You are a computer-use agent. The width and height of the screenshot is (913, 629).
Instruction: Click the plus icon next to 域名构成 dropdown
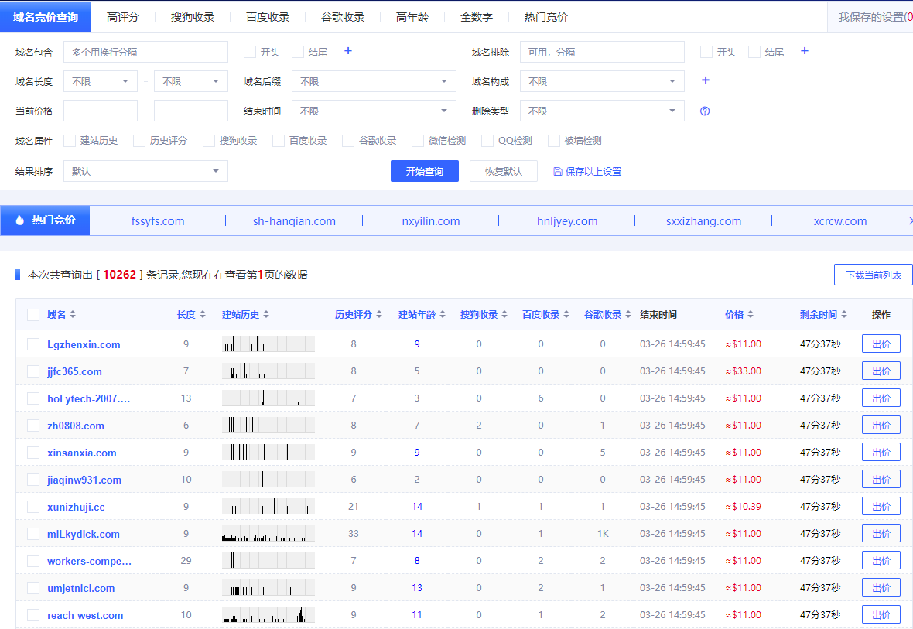coord(705,80)
